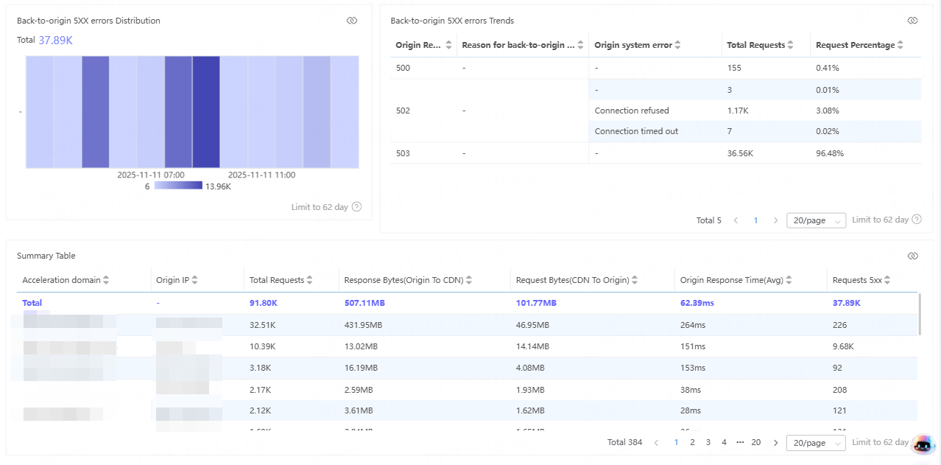Click help icon beside Trends panel Limit note
The width and height of the screenshot is (941, 465).
click(x=917, y=220)
